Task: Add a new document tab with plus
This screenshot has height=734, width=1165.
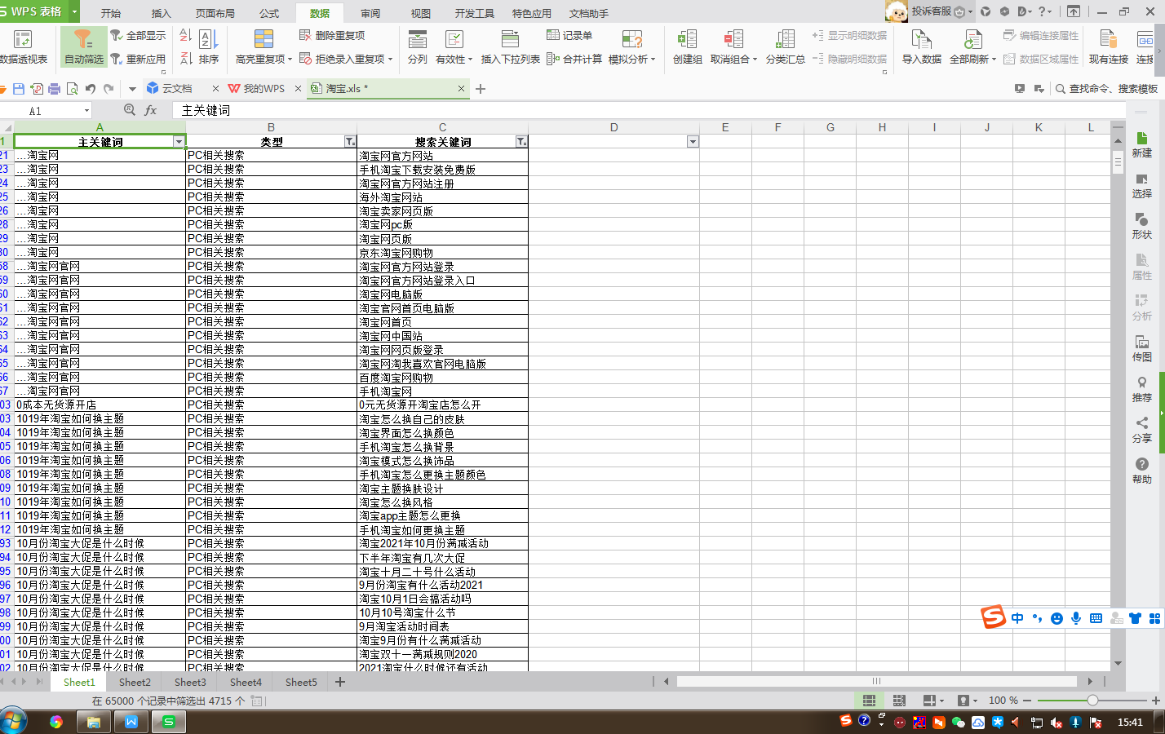Action: coord(481,88)
